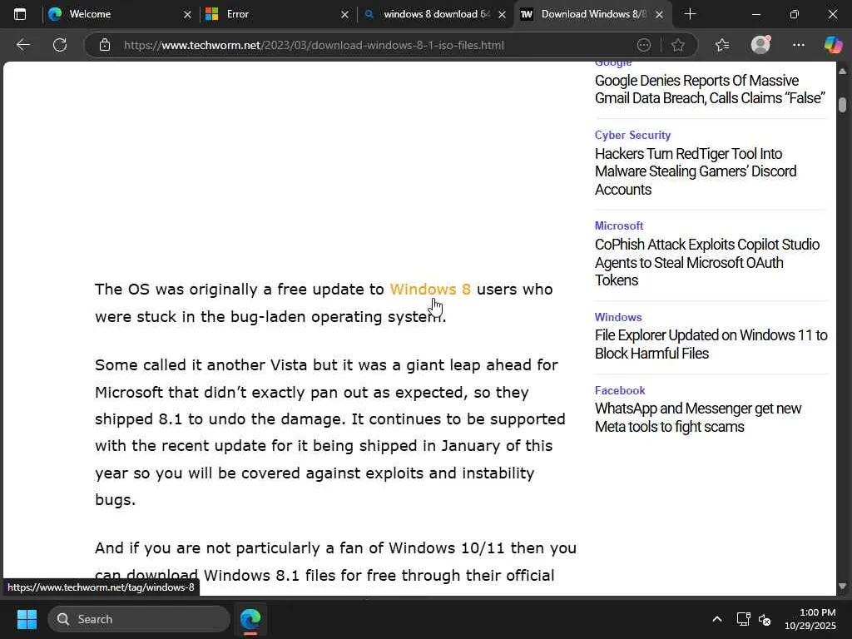Image resolution: width=852 pixels, height=639 pixels.
Task: Read File Explorer Updated on Windows 11 article
Action: click(711, 344)
